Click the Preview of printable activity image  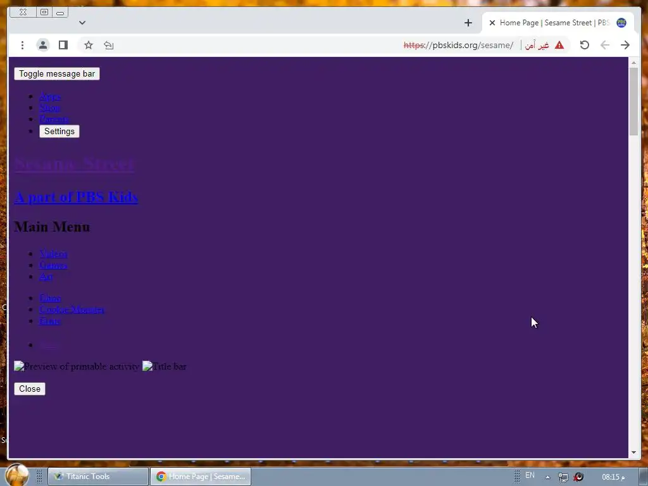click(77, 366)
